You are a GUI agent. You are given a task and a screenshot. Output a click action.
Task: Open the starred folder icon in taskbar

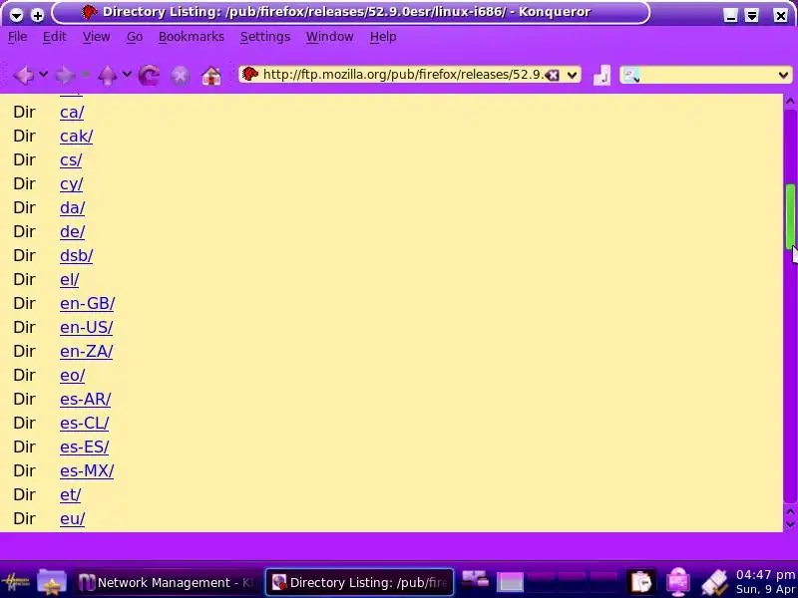[52, 582]
